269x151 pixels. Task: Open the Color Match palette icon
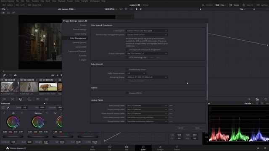[x=12, y=99]
